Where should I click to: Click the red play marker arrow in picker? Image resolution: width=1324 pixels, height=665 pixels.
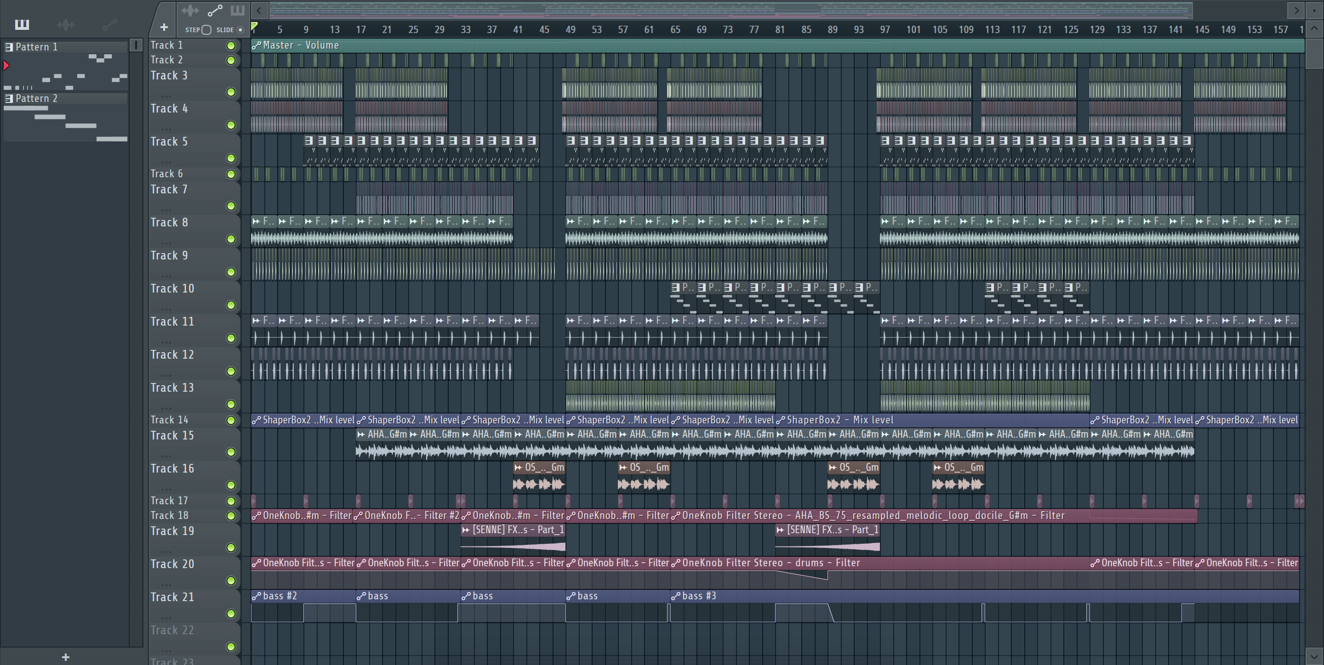[6, 65]
